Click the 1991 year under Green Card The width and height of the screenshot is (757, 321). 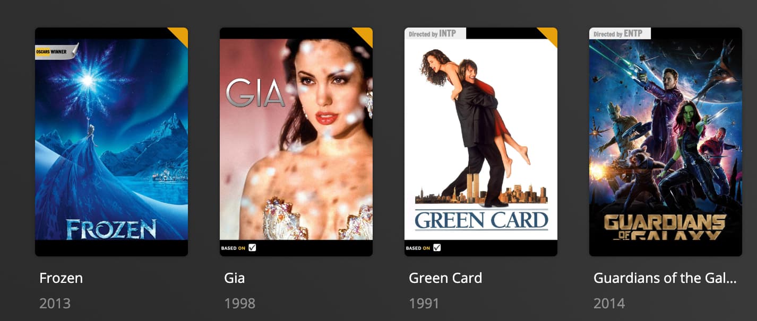tap(424, 304)
